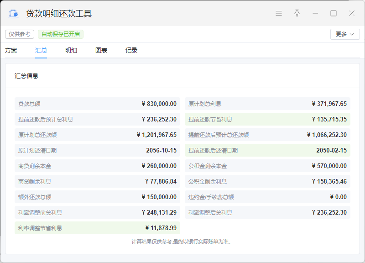Screen dimensions: 365x263
Task: Open the 明细 tab
Action: [x=71, y=50]
